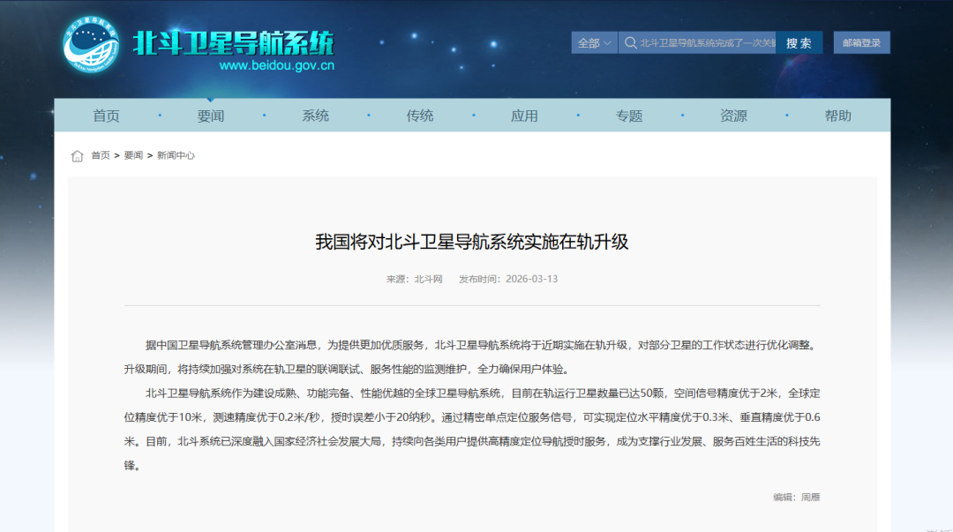The image size is (953, 532).
Task: Click the publish date 2026-03-13
Action: pos(531,279)
